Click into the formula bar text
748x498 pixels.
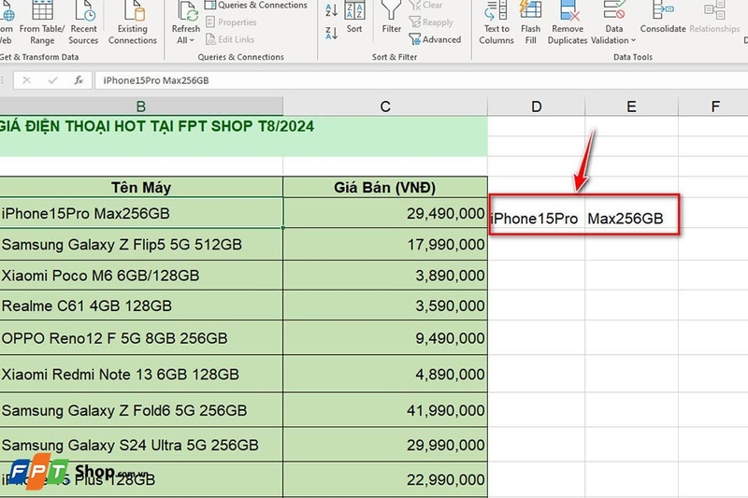click(x=156, y=80)
